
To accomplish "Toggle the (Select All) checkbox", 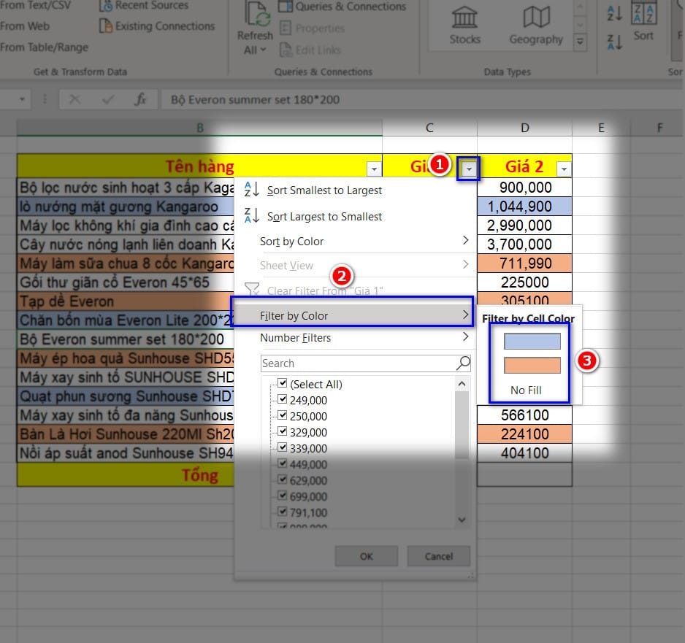I will pyautogui.click(x=283, y=384).
